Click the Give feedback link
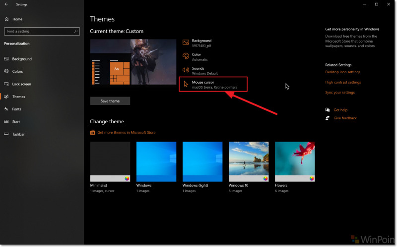The height and width of the screenshot is (247, 397). (345, 118)
